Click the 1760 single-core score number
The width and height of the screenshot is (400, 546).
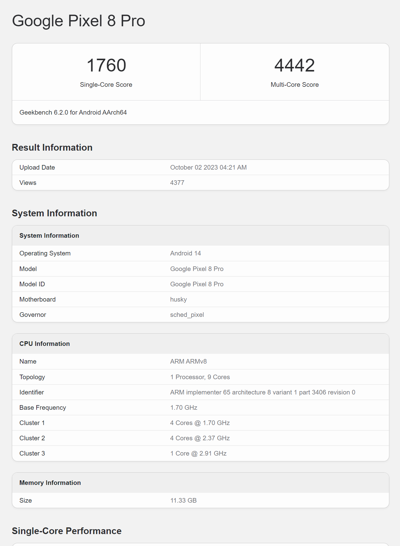tap(106, 65)
